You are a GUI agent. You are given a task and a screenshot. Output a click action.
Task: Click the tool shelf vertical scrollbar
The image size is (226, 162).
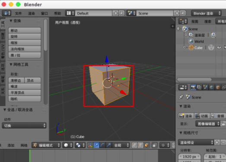(45, 35)
